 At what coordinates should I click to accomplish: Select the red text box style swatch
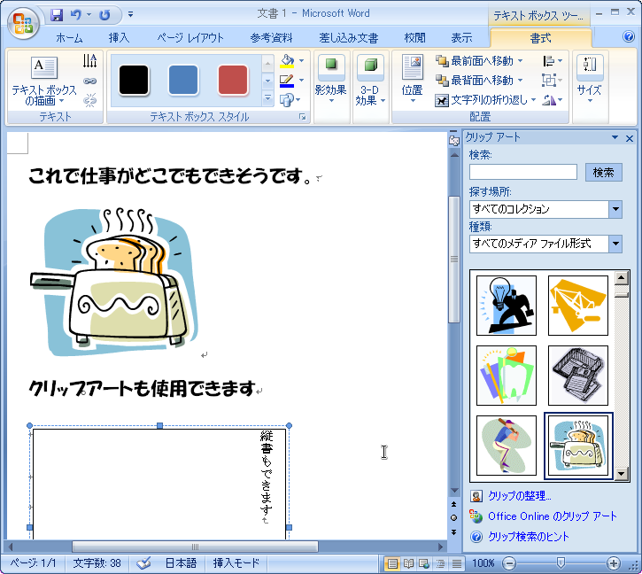coord(233,80)
